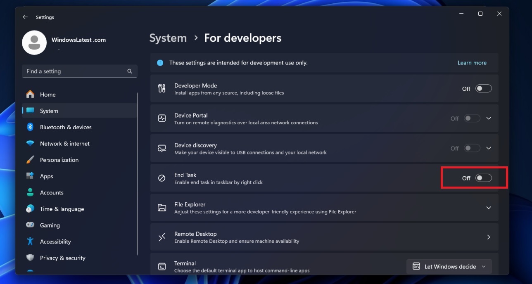Click the Learn more link

(x=472, y=63)
